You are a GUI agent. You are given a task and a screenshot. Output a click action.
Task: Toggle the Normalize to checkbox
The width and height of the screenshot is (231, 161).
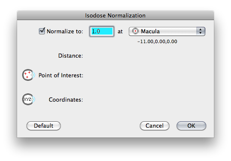pyautogui.click(x=42, y=31)
